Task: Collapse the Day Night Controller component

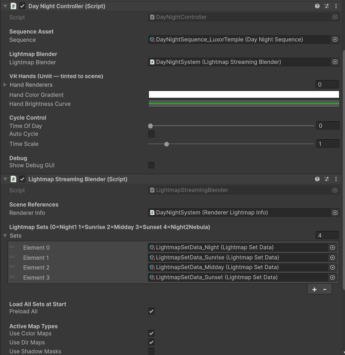Action: tap(5, 6)
